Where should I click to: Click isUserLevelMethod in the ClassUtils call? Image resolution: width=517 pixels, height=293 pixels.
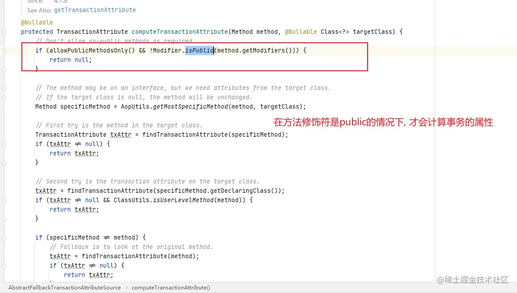183,200
